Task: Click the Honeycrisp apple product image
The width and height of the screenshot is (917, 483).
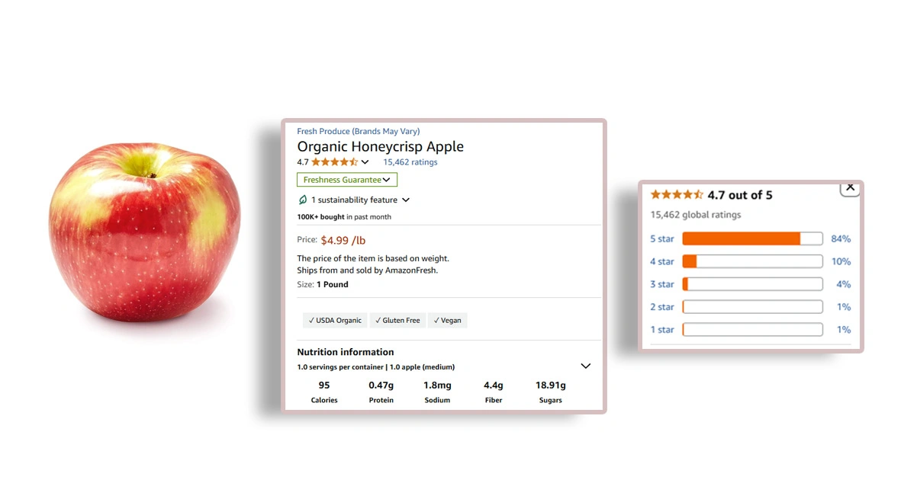Action: coord(145,231)
